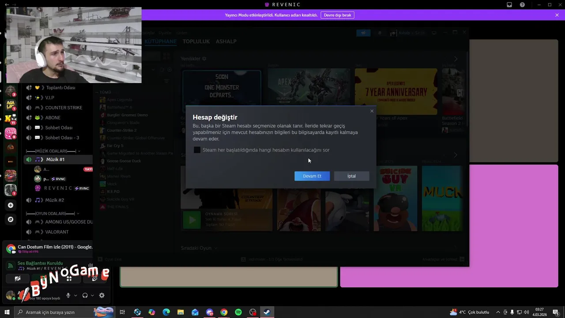Click Devre dışı bırak in purple banner
Image resolution: width=565 pixels, height=318 pixels.
pos(337,15)
